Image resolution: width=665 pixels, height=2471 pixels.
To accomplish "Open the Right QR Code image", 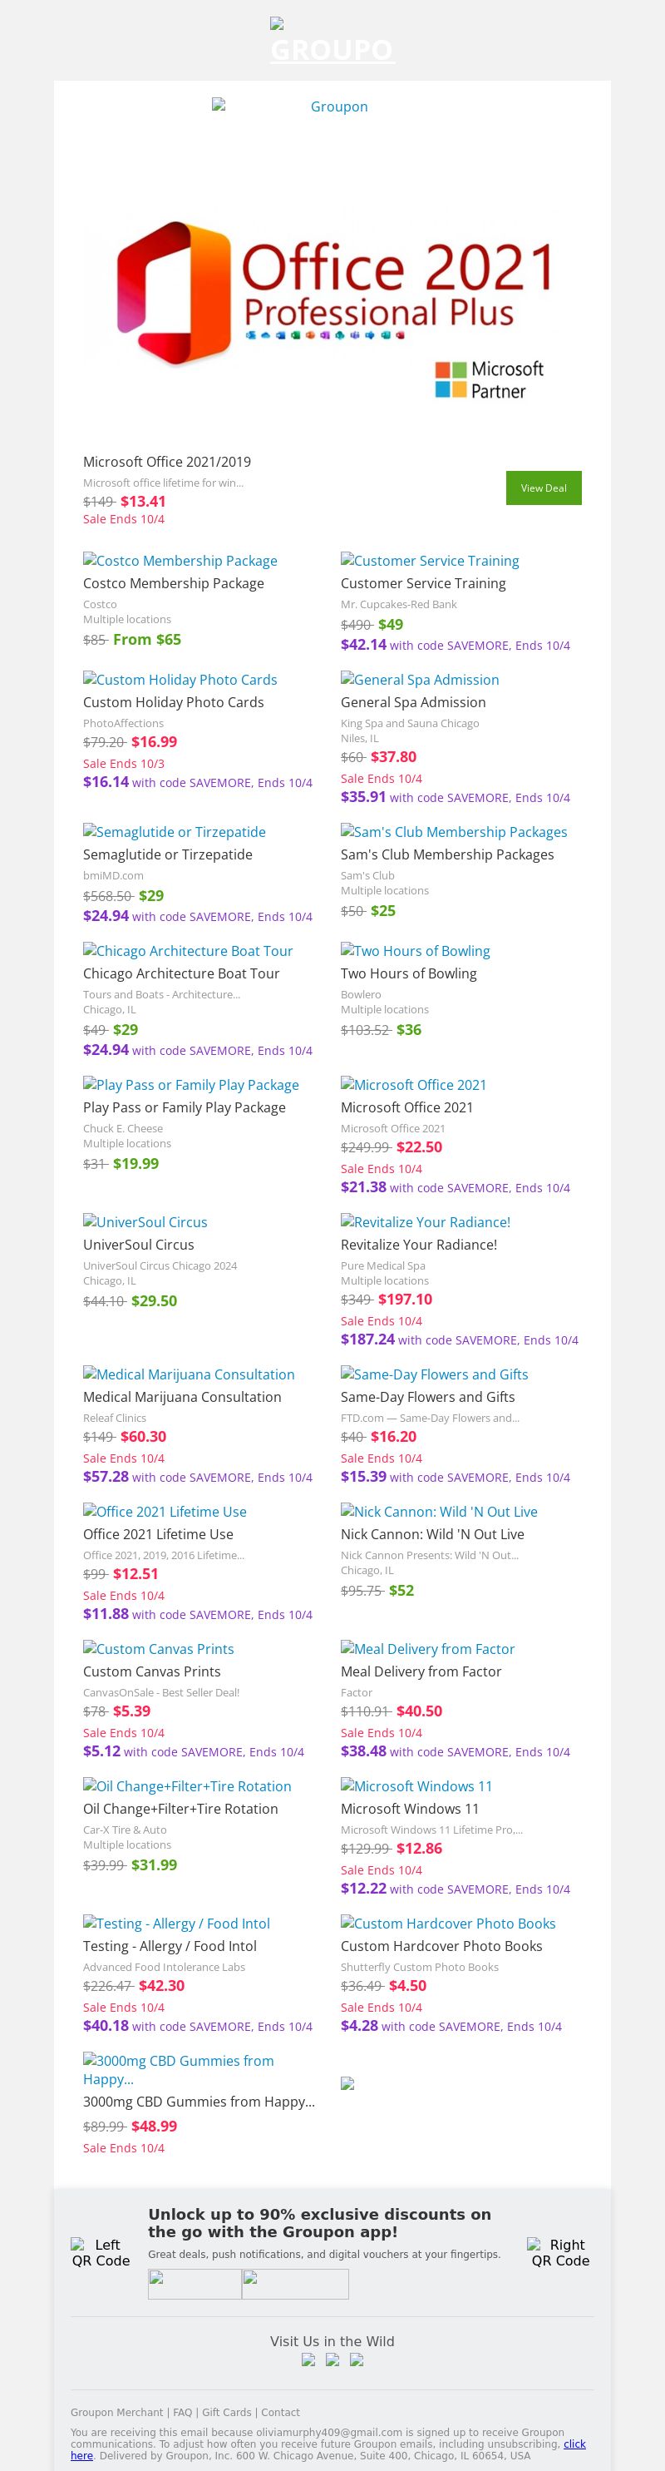I will click(x=560, y=2252).
